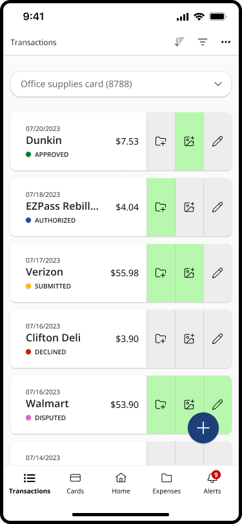This screenshot has width=242, height=524.
Task: Open the EZPass Rebill transaction details
Action: point(79,207)
